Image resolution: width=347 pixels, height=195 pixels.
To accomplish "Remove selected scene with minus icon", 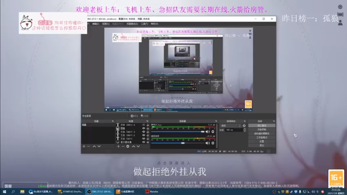I will click(x=88, y=146).
